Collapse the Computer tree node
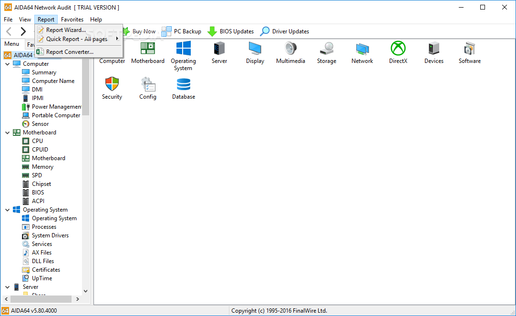 (7, 64)
